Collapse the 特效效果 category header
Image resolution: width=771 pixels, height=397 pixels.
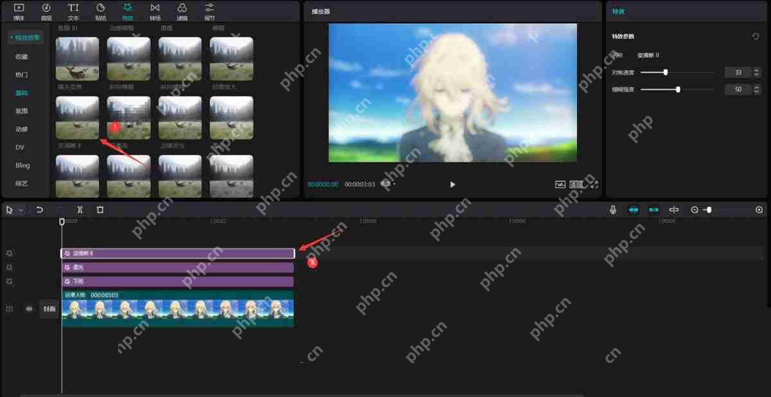tap(24, 38)
